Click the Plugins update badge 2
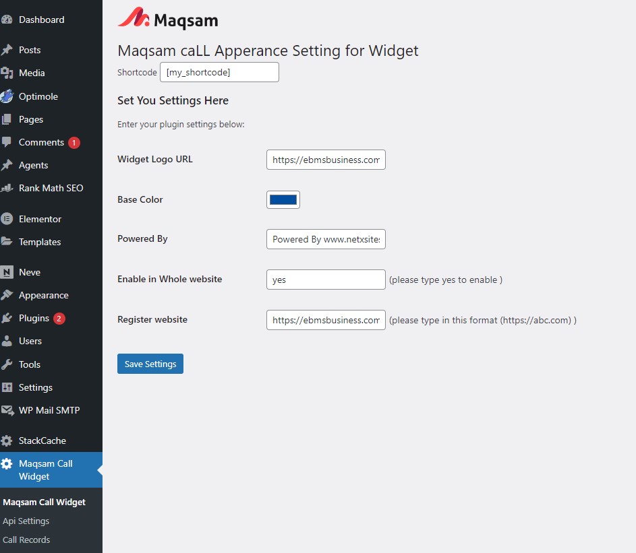The width and height of the screenshot is (636, 553). pyautogui.click(x=59, y=319)
